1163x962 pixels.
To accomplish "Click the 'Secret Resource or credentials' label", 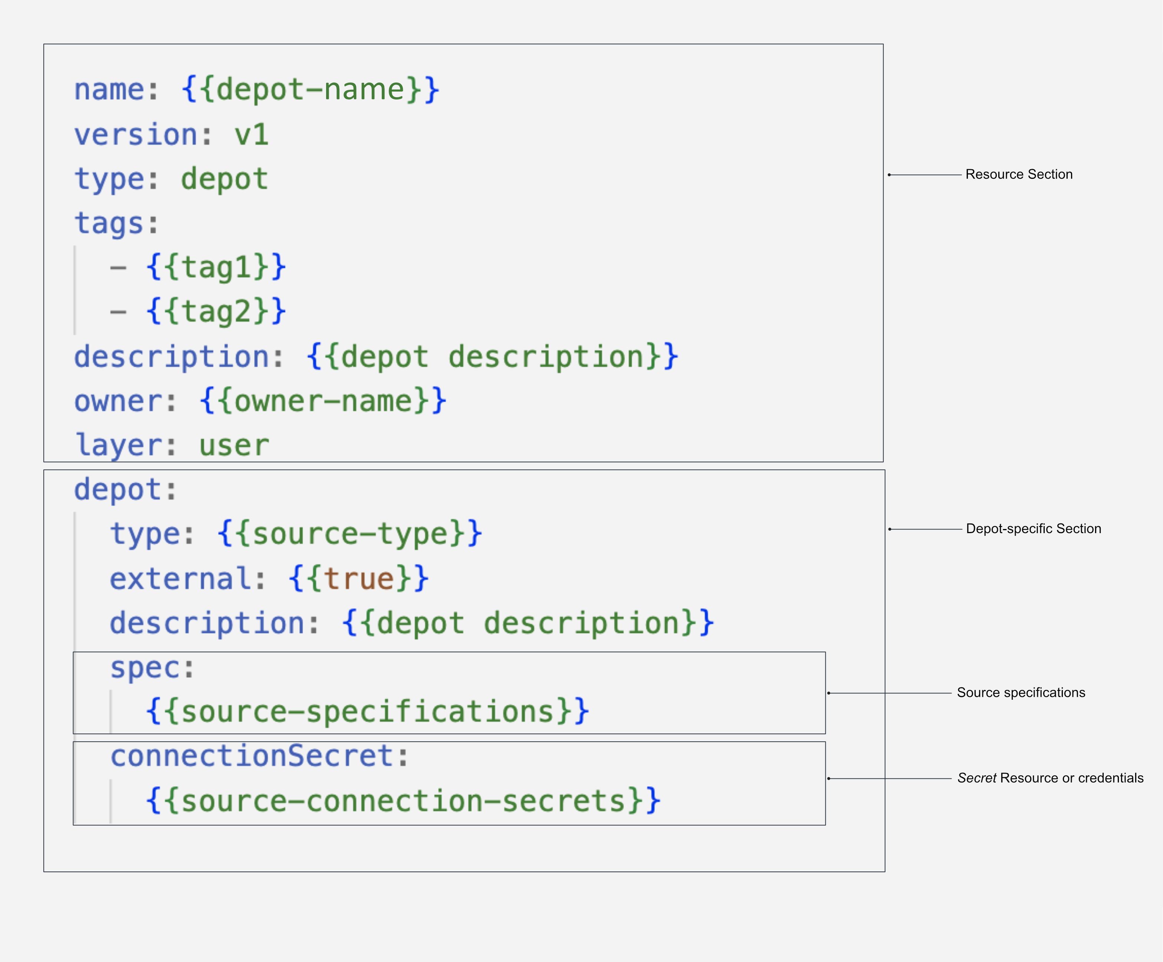I will click(x=1050, y=778).
